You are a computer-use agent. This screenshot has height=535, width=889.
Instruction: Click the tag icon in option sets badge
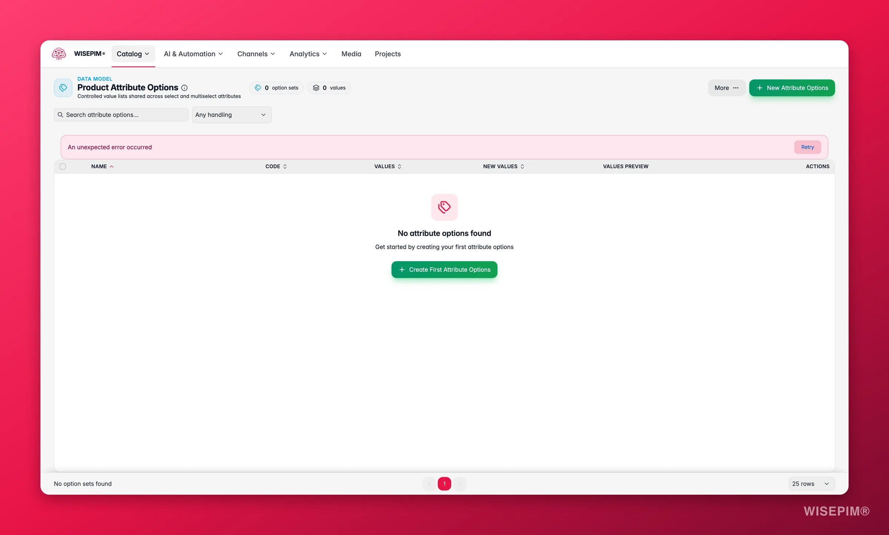pos(258,88)
